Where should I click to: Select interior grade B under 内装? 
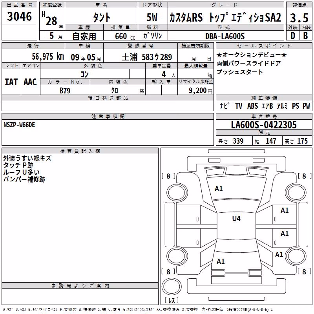306,36
